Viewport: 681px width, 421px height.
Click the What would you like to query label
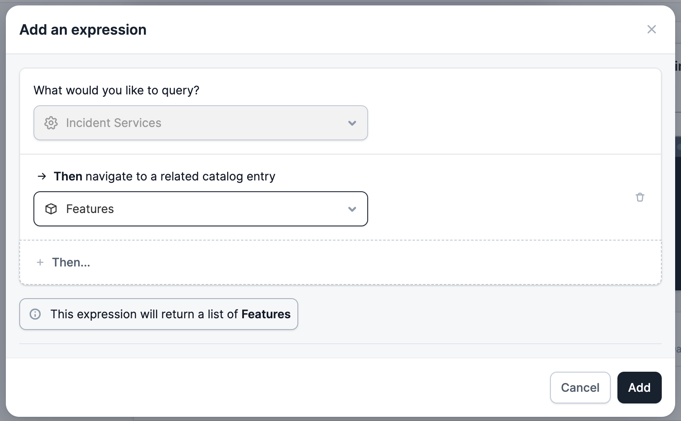click(x=116, y=90)
